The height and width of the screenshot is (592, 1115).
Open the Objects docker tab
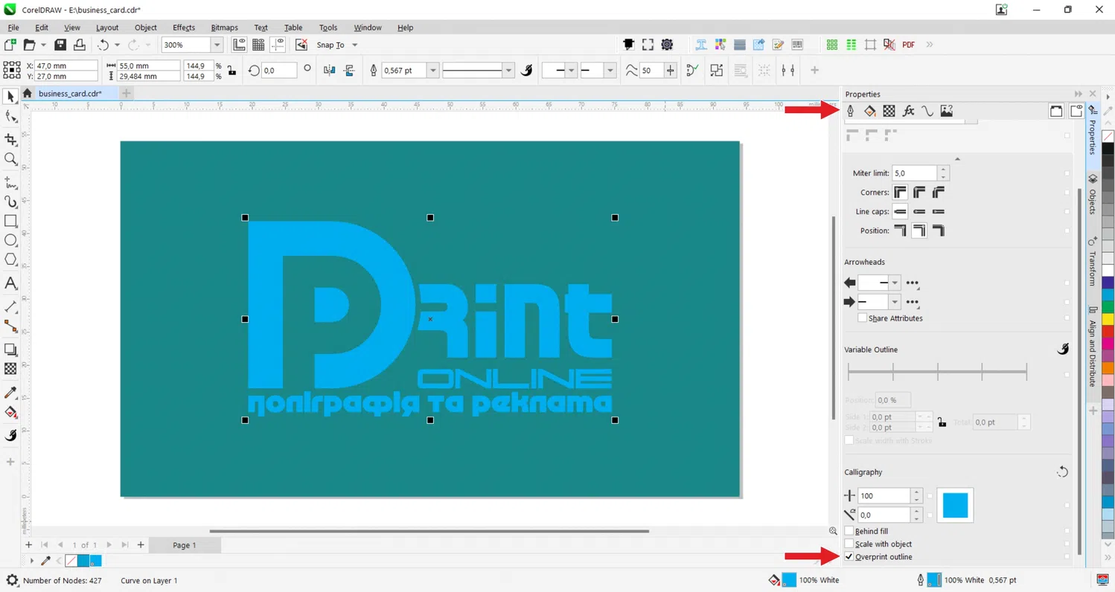[x=1093, y=195]
